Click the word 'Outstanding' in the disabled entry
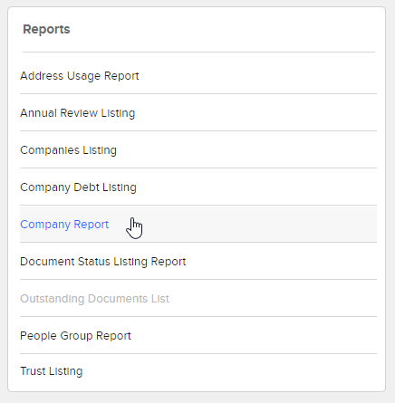The width and height of the screenshot is (395, 403). [53, 299]
